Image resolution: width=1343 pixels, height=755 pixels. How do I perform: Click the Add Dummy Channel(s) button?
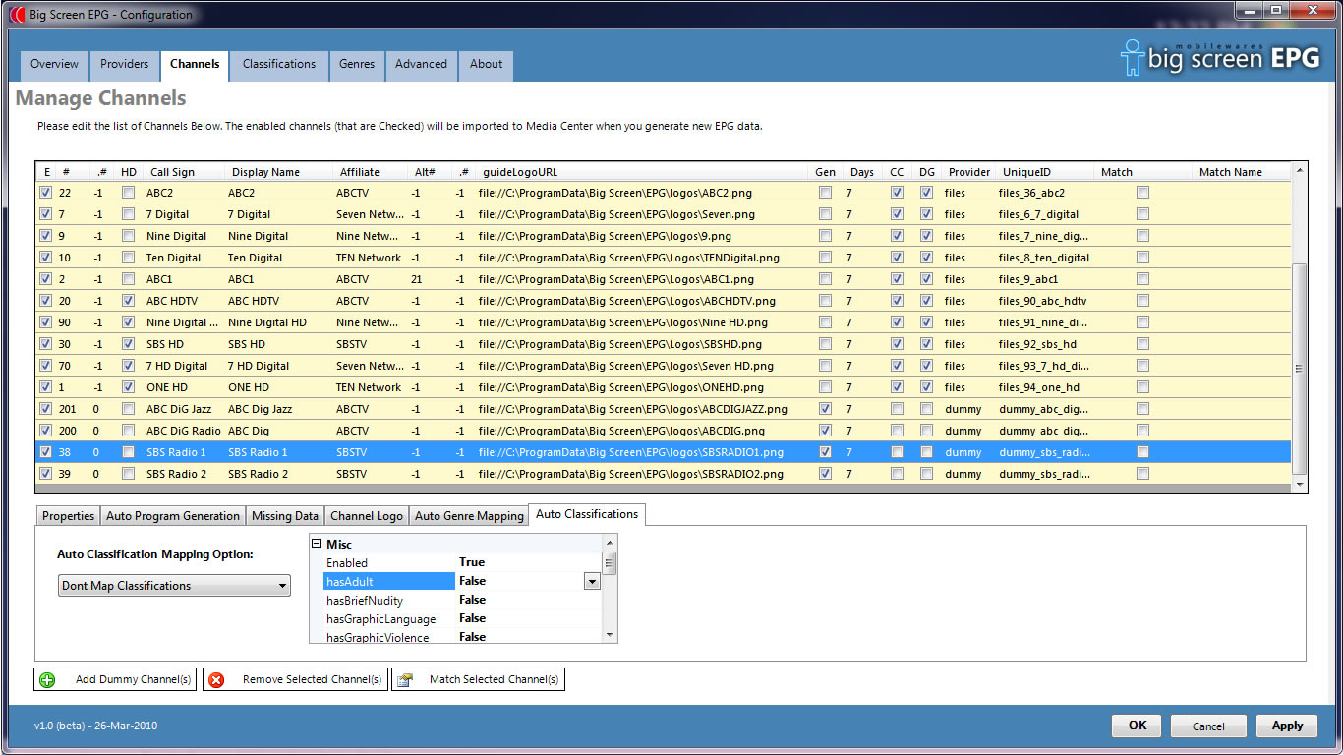(x=115, y=679)
